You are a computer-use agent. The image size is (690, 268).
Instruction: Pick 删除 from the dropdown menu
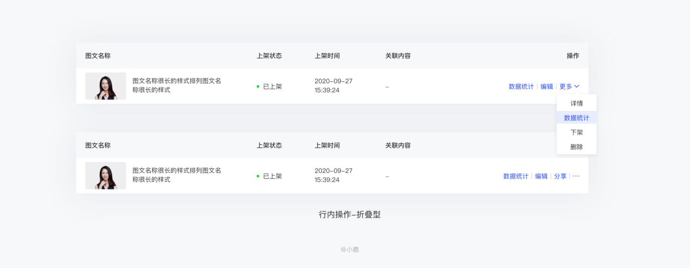[576, 147]
